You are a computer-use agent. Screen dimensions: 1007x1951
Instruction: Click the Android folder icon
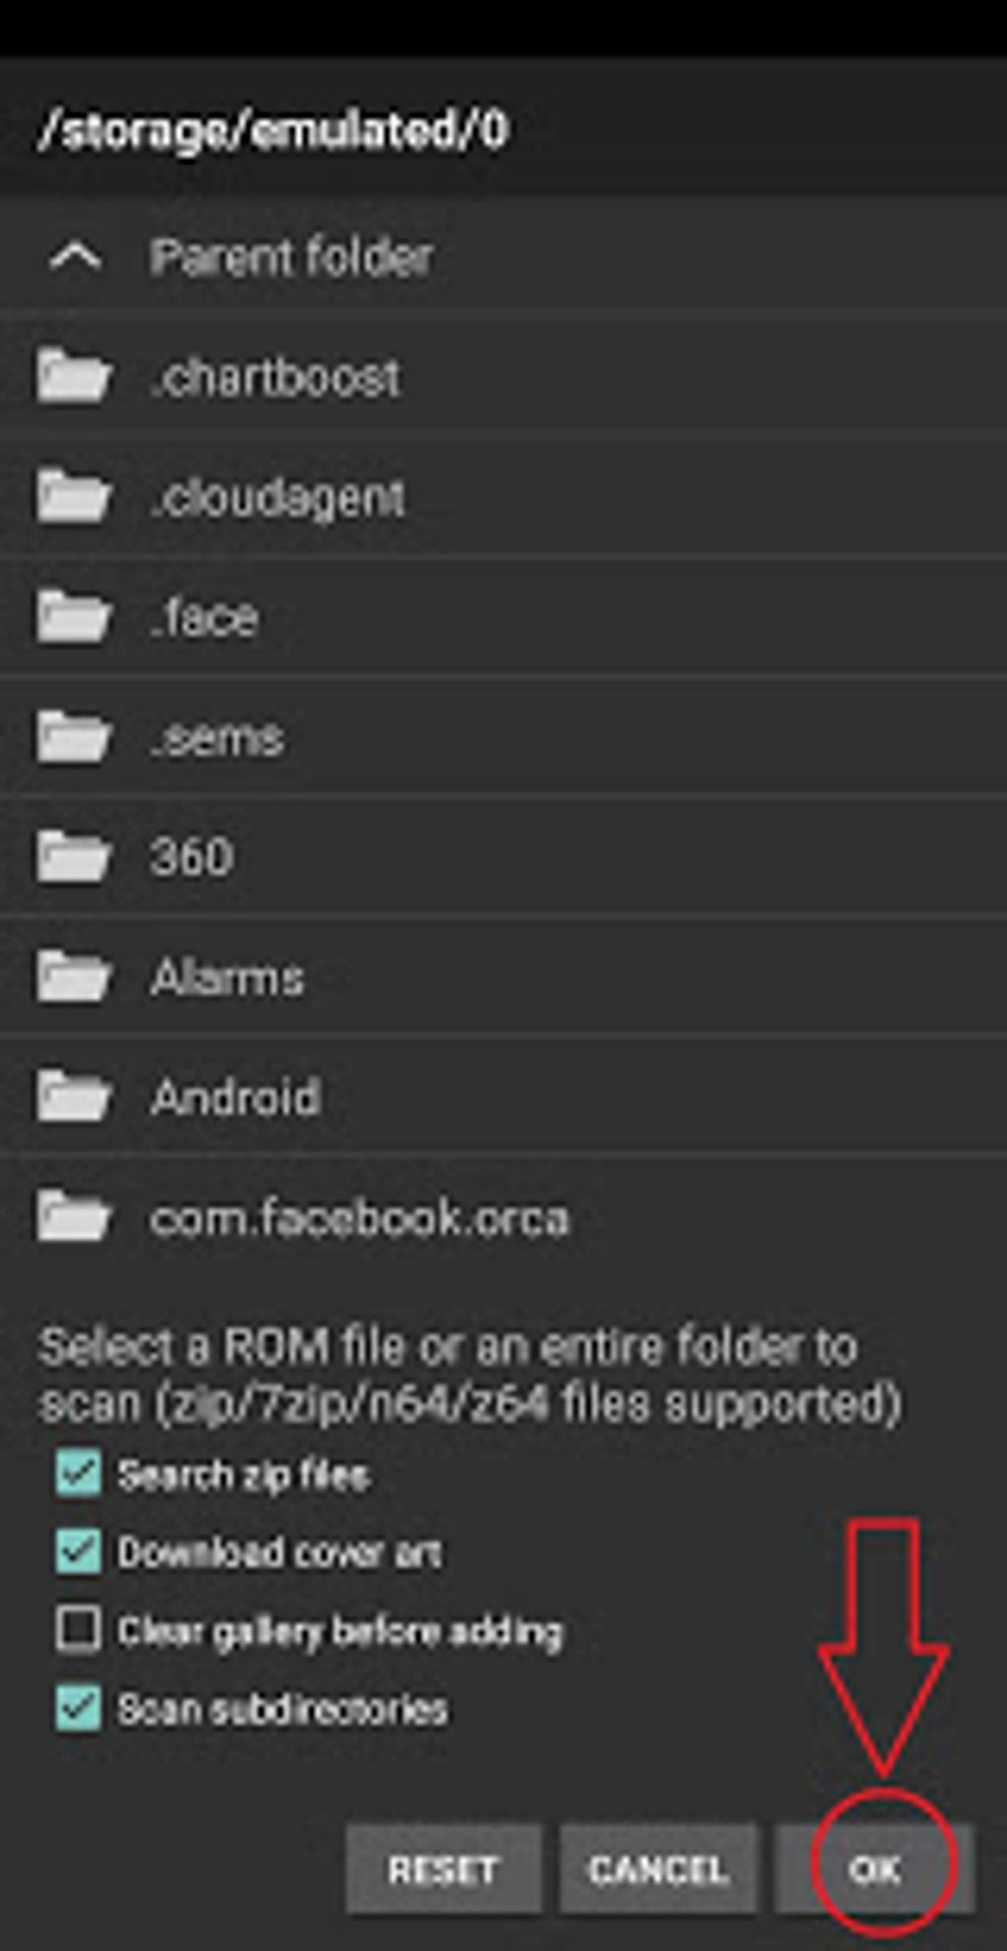tap(73, 1096)
